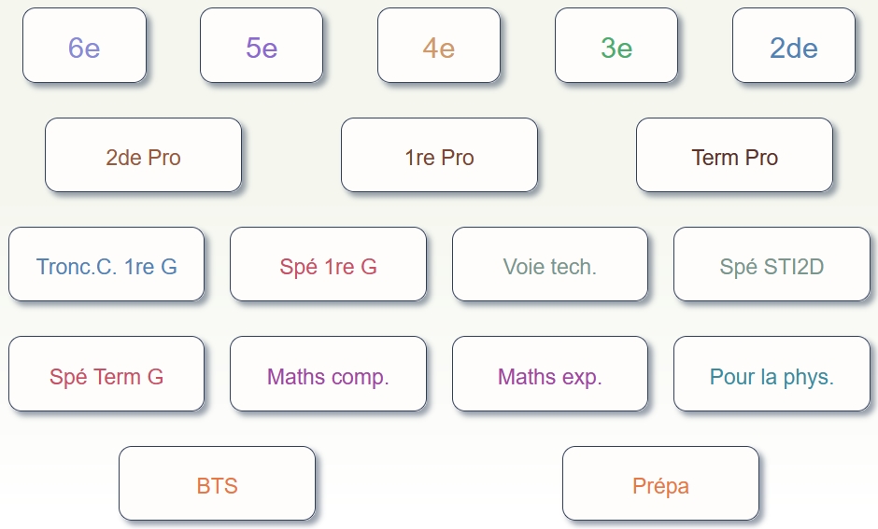Open the Voie tech. section
878x529 pixels.
pyautogui.click(x=550, y=265)
